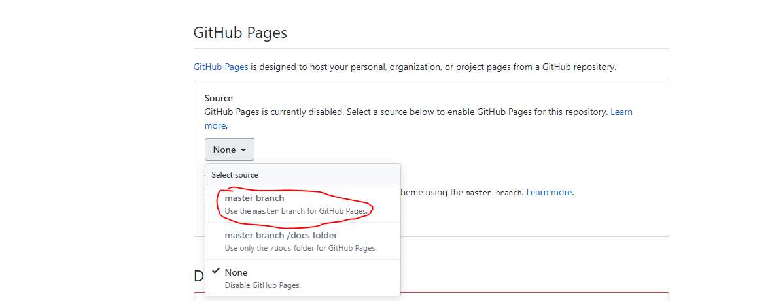
Task: Click 'Use only the /docs folder' description
Action: tap(300, 248)
